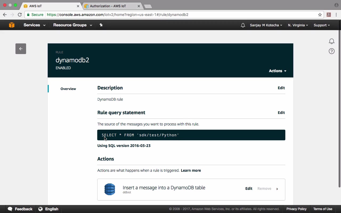Click the Feedback button in footer
This screenshot has height=213, width=341.
[x=20, y=209]
